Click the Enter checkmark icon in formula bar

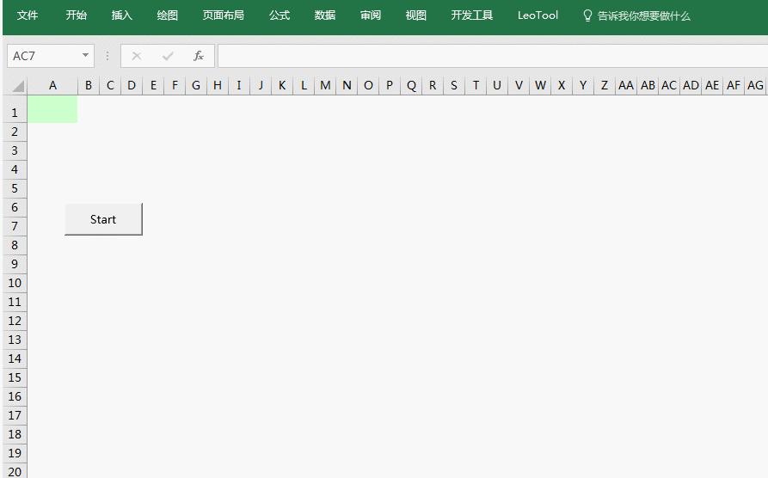coord(168,56)
